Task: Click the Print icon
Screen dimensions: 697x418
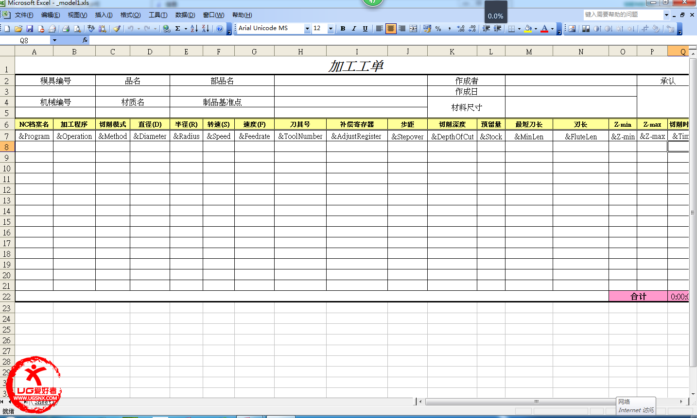Action: [66, 29]
